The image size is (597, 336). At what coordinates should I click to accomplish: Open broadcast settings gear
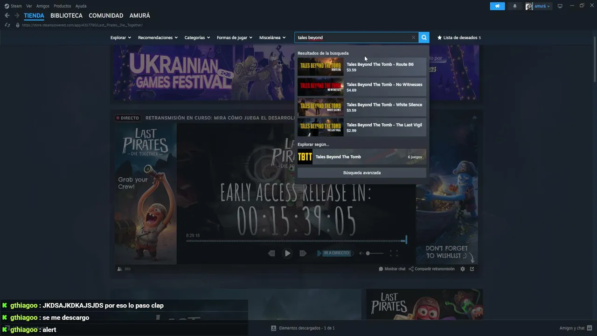(463, 269)
